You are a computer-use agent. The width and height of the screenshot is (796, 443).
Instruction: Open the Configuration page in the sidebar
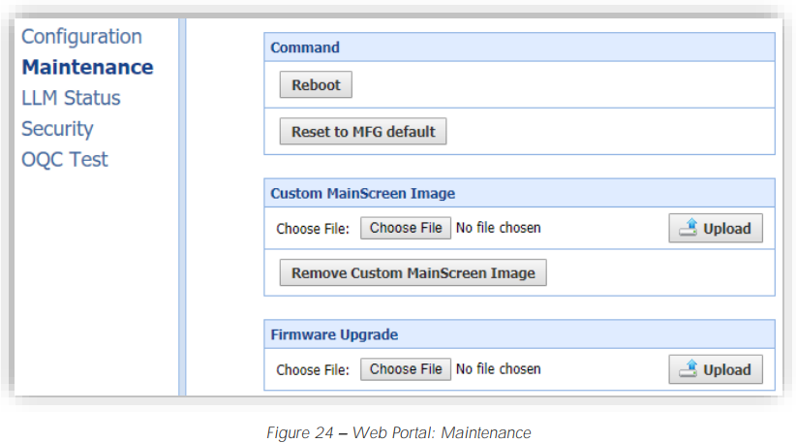point(81,37)
